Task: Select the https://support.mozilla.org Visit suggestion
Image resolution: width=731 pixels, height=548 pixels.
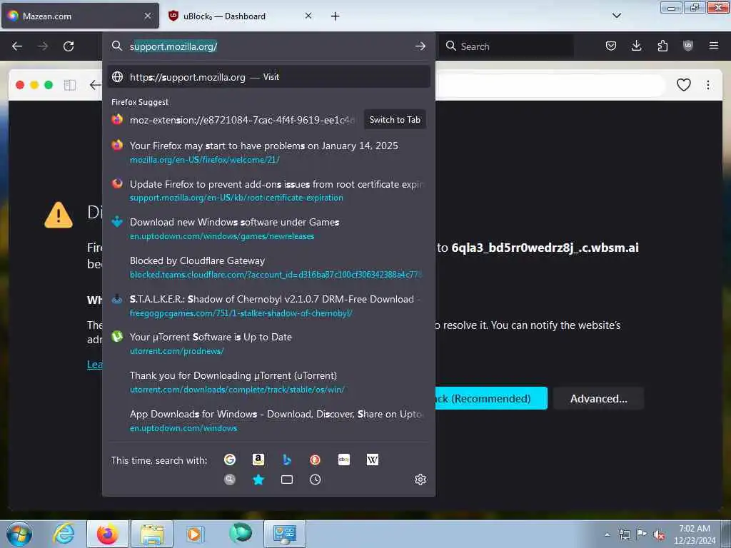Action: (x=268, y=77)
